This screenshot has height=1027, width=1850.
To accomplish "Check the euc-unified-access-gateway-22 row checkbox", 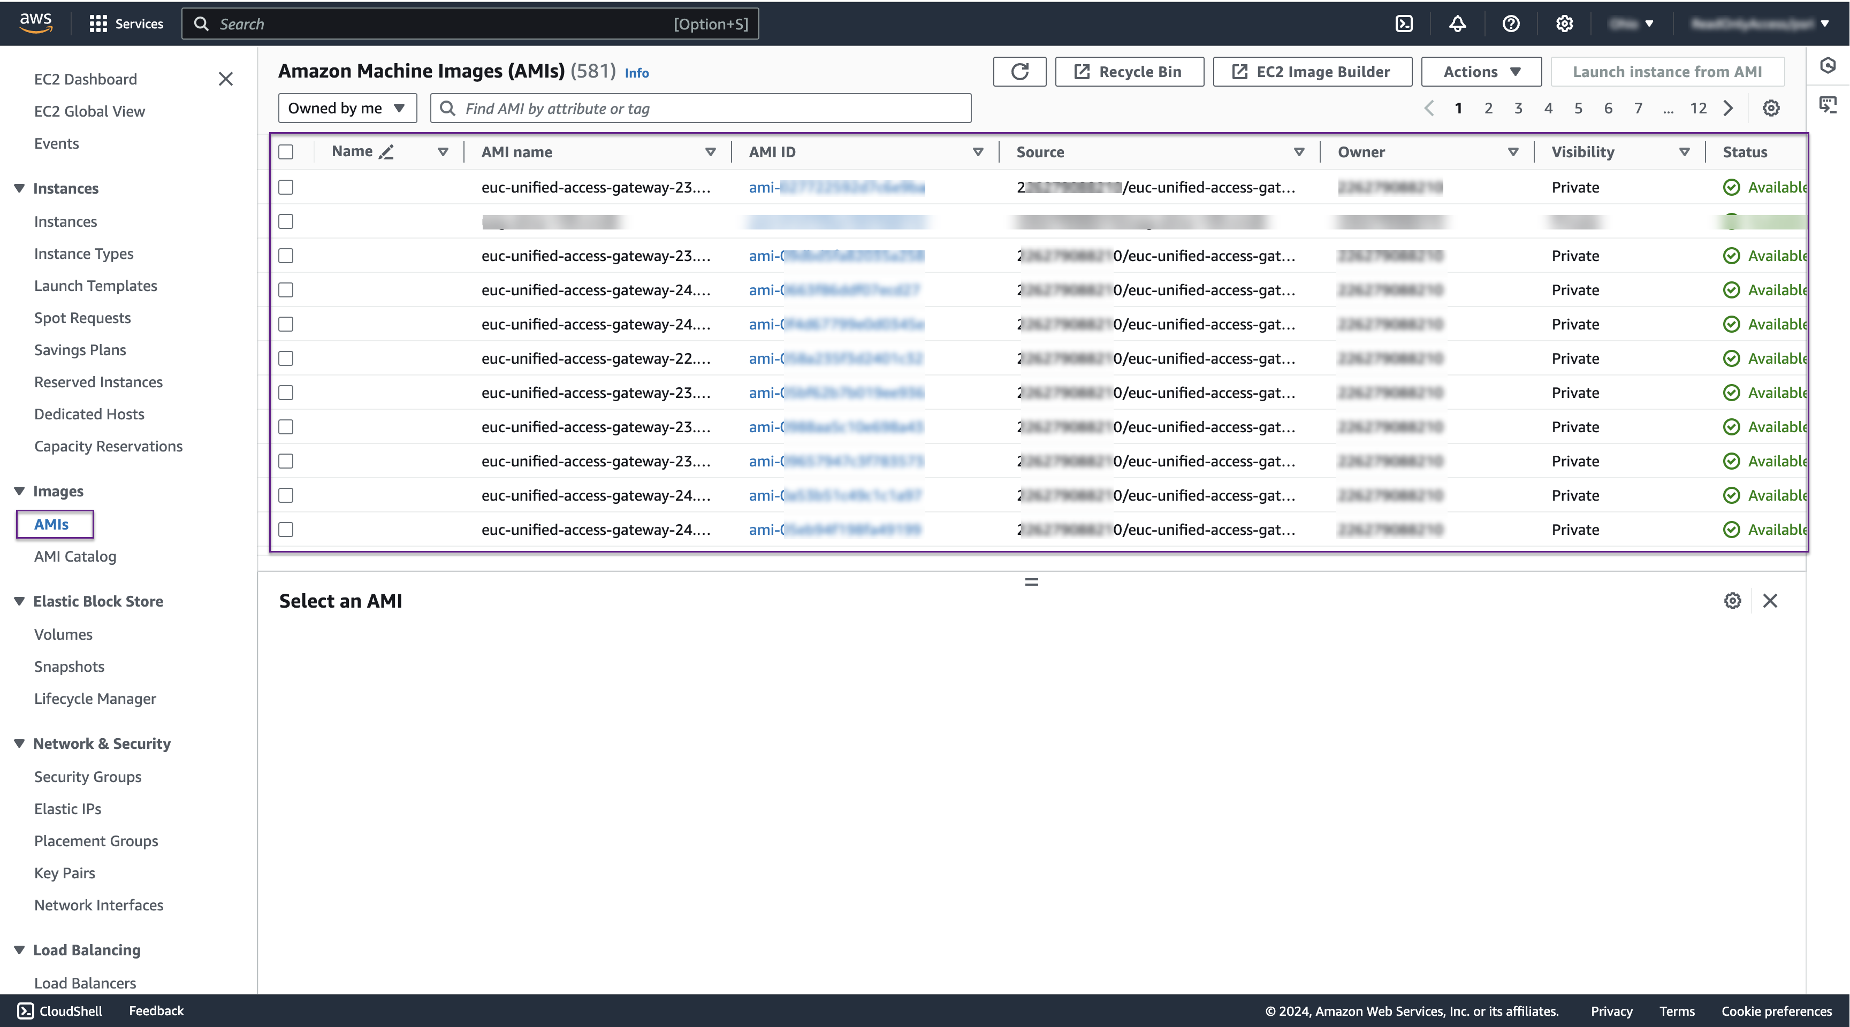I will (x=286, y=358).
